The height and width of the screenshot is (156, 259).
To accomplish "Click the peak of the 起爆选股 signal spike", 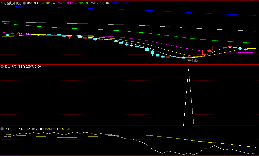I will [188, 70].
